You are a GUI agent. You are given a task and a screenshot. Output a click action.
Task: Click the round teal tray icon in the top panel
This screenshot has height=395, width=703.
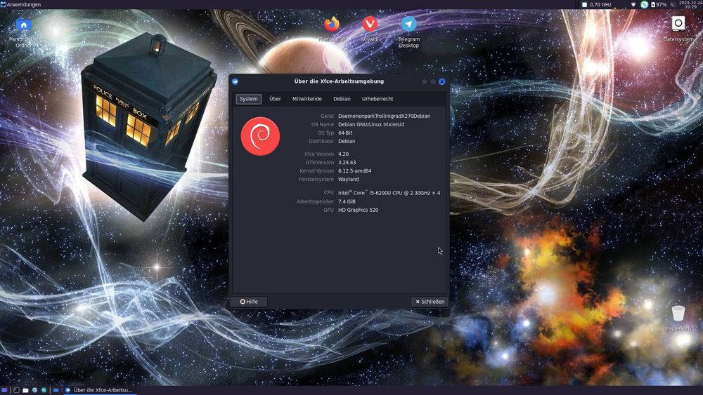(644, 4)
